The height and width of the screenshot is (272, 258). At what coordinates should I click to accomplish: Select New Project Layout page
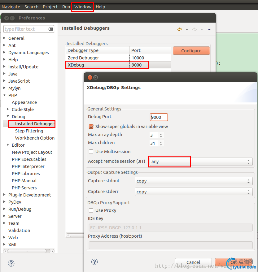[x=32, y=152]
